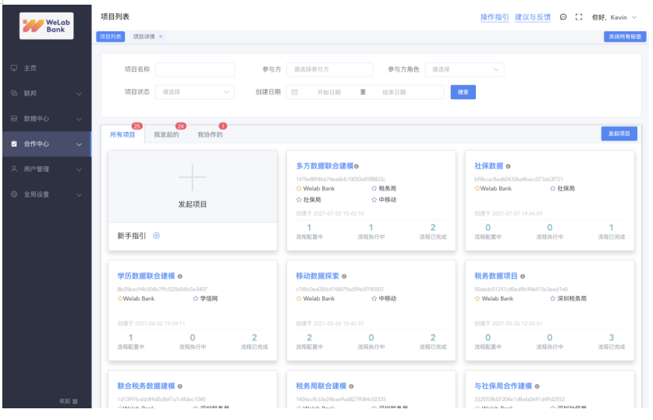Switch to the 项目详情 page tab

(144, 37)
